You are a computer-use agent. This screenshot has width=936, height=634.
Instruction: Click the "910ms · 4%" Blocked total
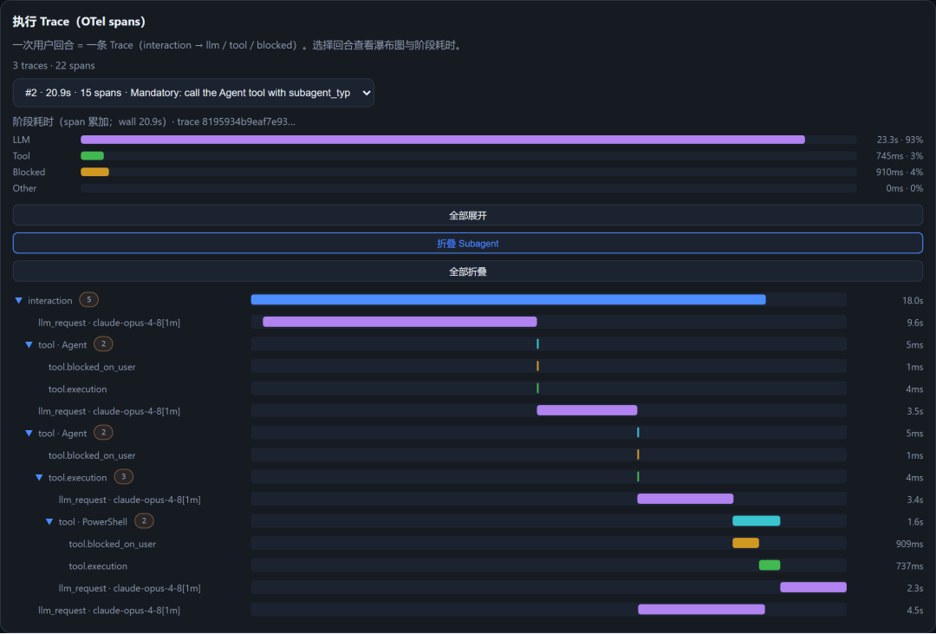coord(899,172)
